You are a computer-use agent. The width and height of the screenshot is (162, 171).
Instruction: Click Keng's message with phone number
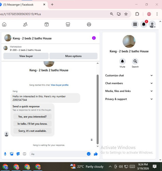click(x=45, y=98)
